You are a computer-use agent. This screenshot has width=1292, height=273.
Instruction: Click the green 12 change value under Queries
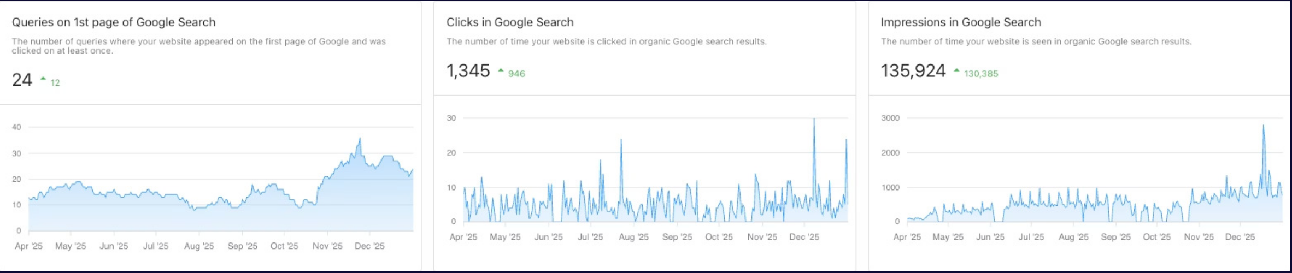click(x=55, y=83)
